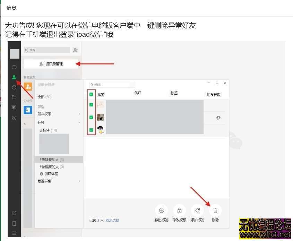Click the 添加标签 tag icon
Viewport: 293px width, 241px height.
click(197, 210)
